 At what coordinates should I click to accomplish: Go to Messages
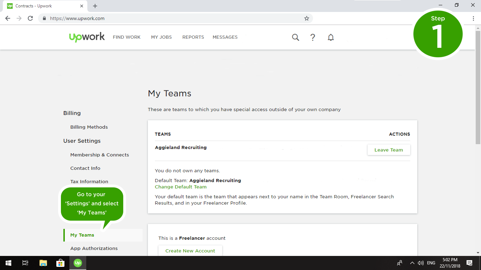225,37
